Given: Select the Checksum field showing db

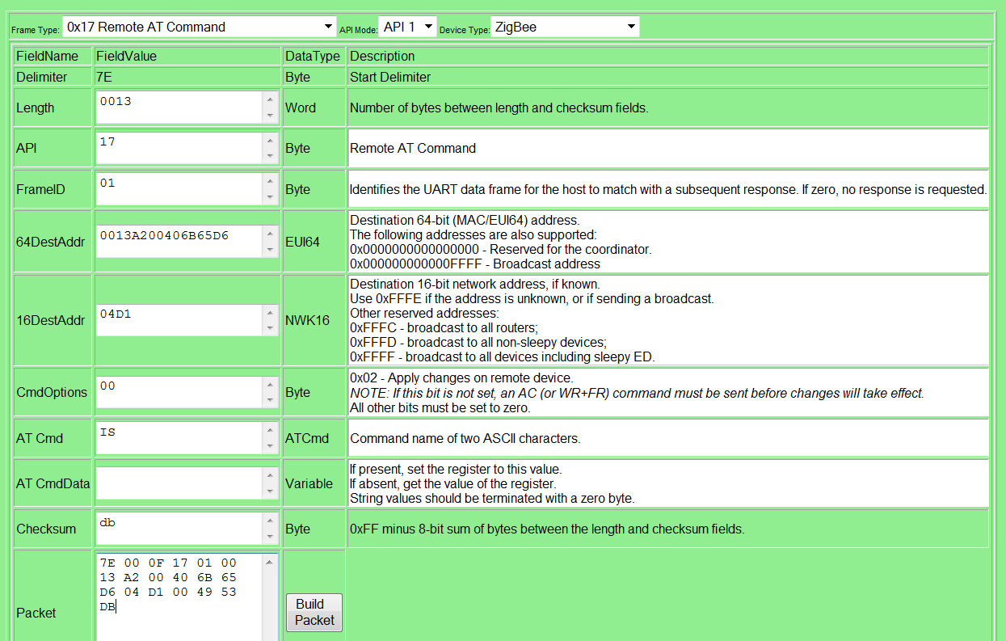Looking at the screenshot, I should (x=178, y=529).
